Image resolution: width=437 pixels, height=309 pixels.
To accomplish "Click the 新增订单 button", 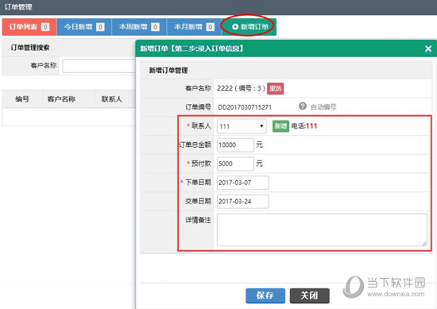I will point(249,27).
